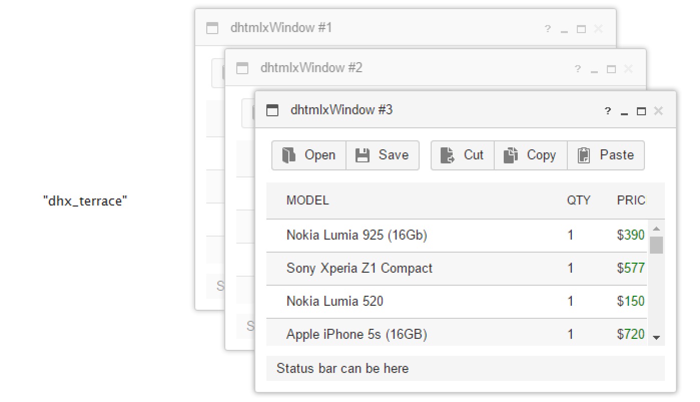This screenshot has width=700, height=402.
Task: Maximize dhtmlxWindow #3
Action: click(x=641, y=111)
